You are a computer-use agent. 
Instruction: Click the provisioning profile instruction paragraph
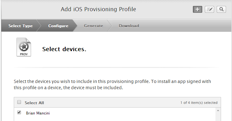pos(112,85)
